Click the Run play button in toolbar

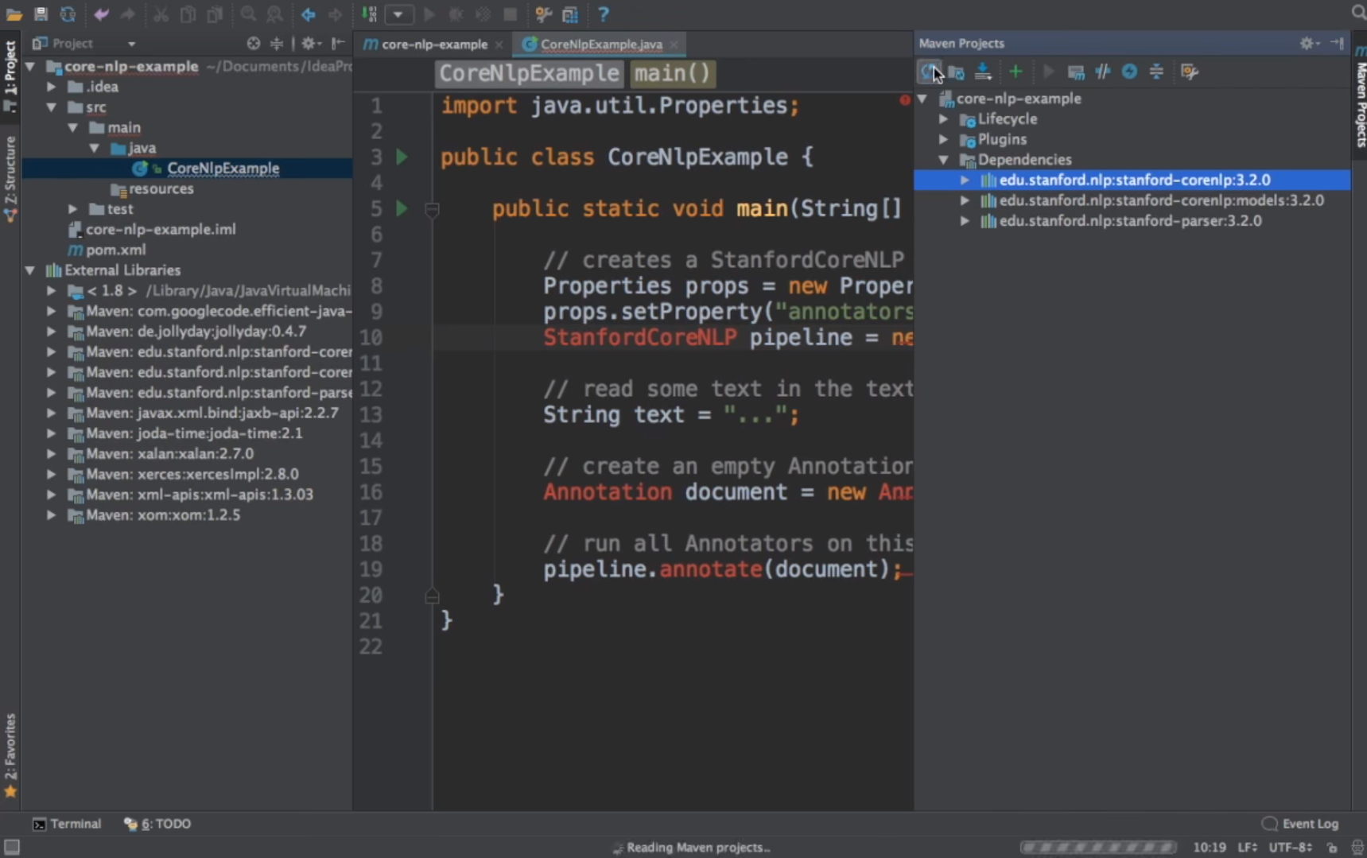tap(429, 14)
